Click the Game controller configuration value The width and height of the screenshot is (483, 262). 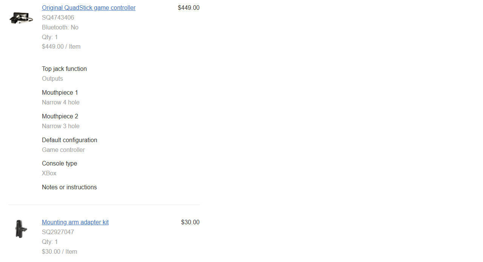pos(63,150)
